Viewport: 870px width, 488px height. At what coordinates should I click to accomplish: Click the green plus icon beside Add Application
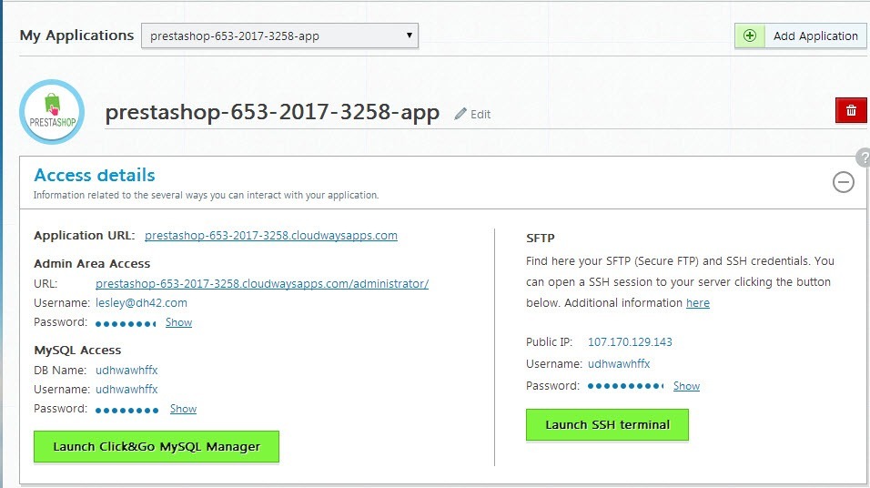click(x=750, y=36)
